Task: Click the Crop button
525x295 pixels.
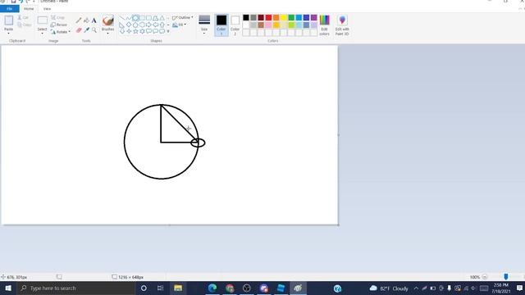Action: point(58,17)
